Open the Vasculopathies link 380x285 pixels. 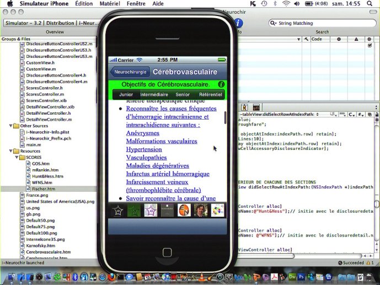[146, 158]
